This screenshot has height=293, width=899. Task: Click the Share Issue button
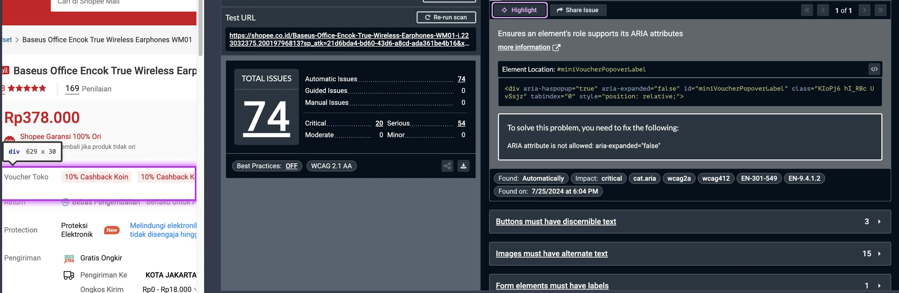tap(578, 10)
